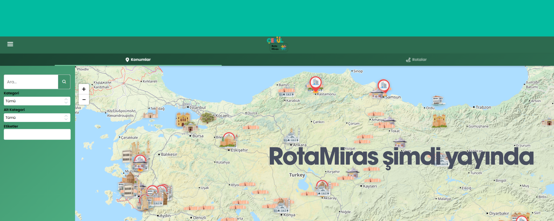Switch to the Konumlar tab
This screenshot has height=221, width=554.
(x=138, y=60)
